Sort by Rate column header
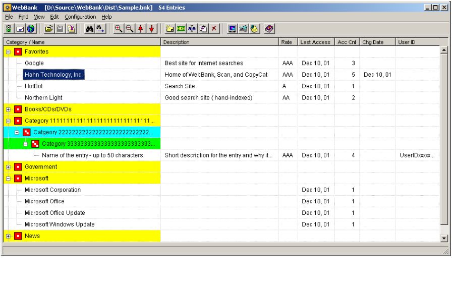Viewport: 454px width, 284px height. click(288, 42)
